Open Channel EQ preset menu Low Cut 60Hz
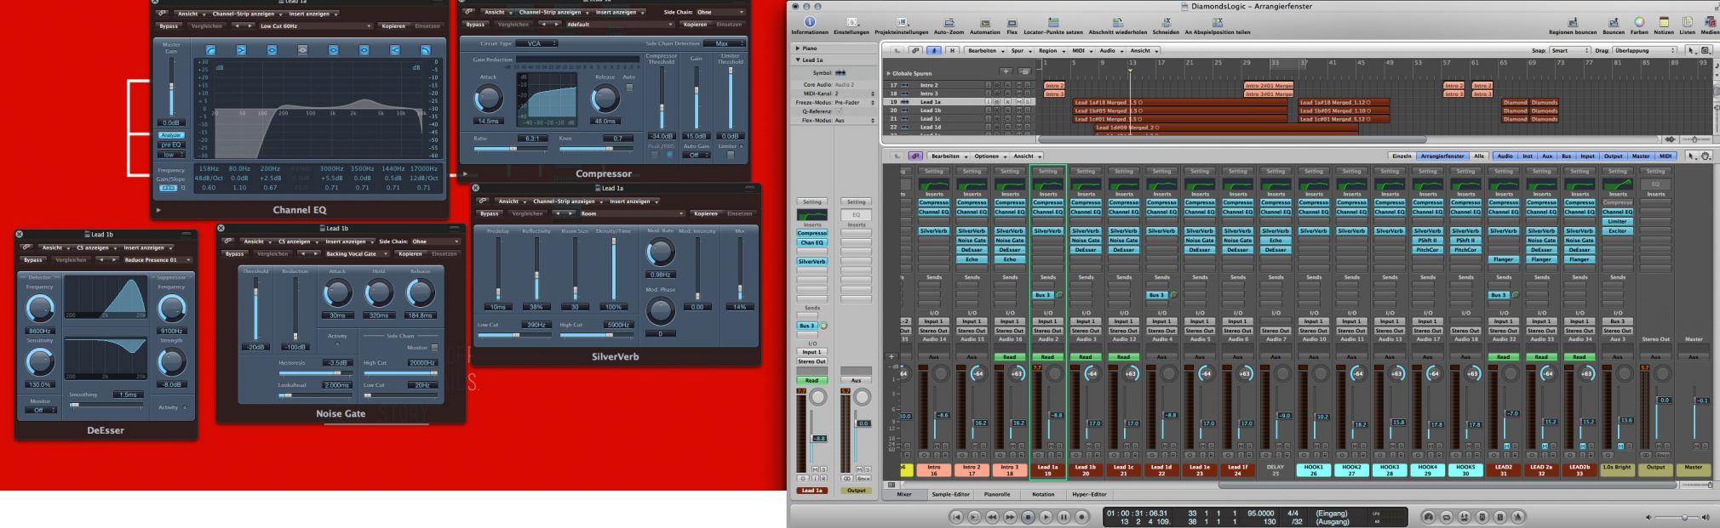Image resolution: width=1720 pixels, height=528 pixels. [315, 26]
